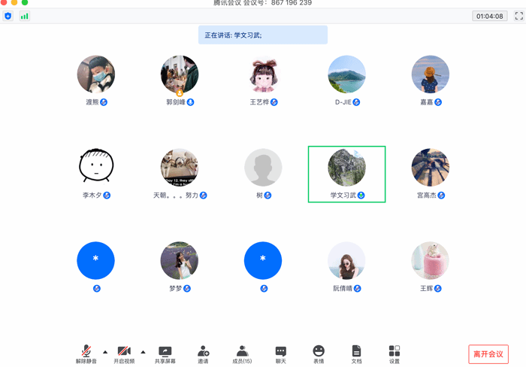The width and height of the screenshot is (526, 367).
Task: Click the speaking banner 正在讲话: 学文习武
Action: (x=262, y=35)
